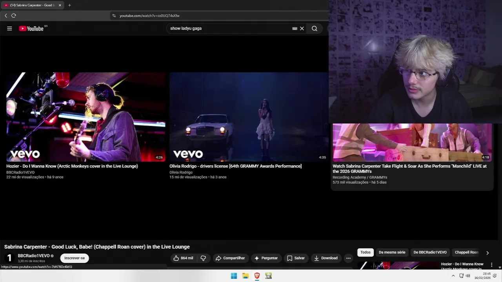This screenshot has width=502, height=282.
Task: Open the fourth taskbar app icon
Action: tap(269, 276)
